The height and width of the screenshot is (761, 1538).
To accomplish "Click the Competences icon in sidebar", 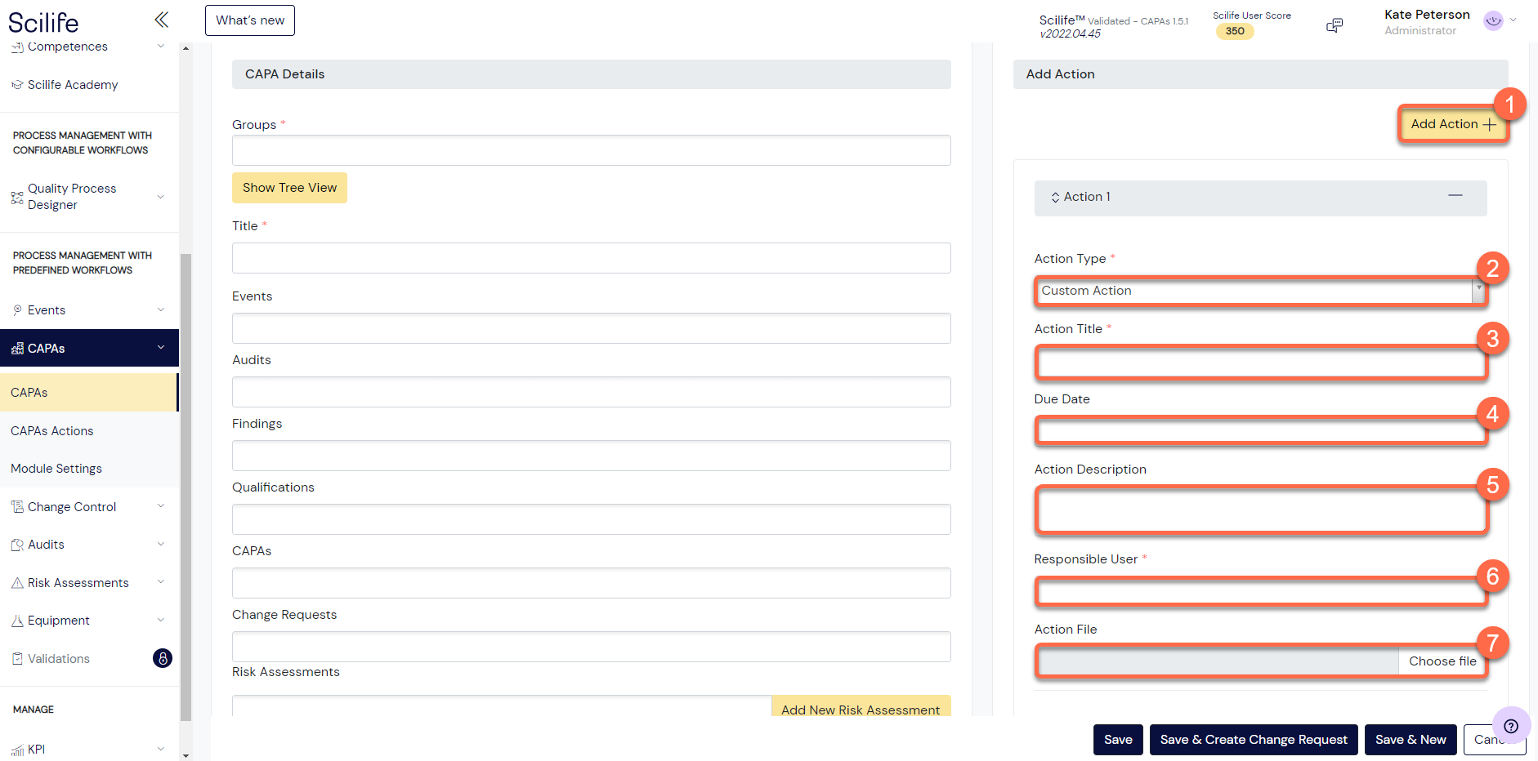I will [17, 47].
